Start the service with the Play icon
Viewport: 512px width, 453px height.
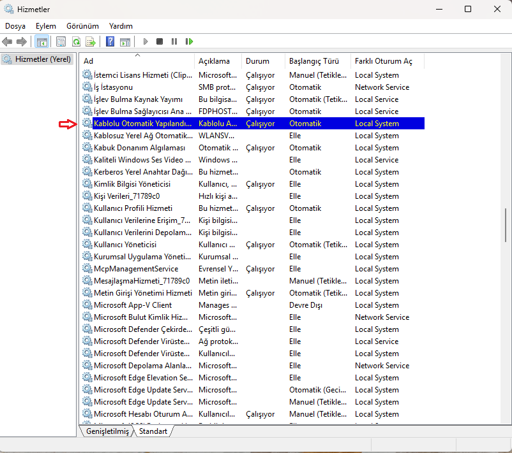coord(146,41)
